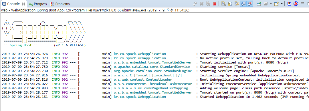Click logger name 'o.apache.catalina.core.StandardService'
309x111 pixels.
[x=152, y=67]
